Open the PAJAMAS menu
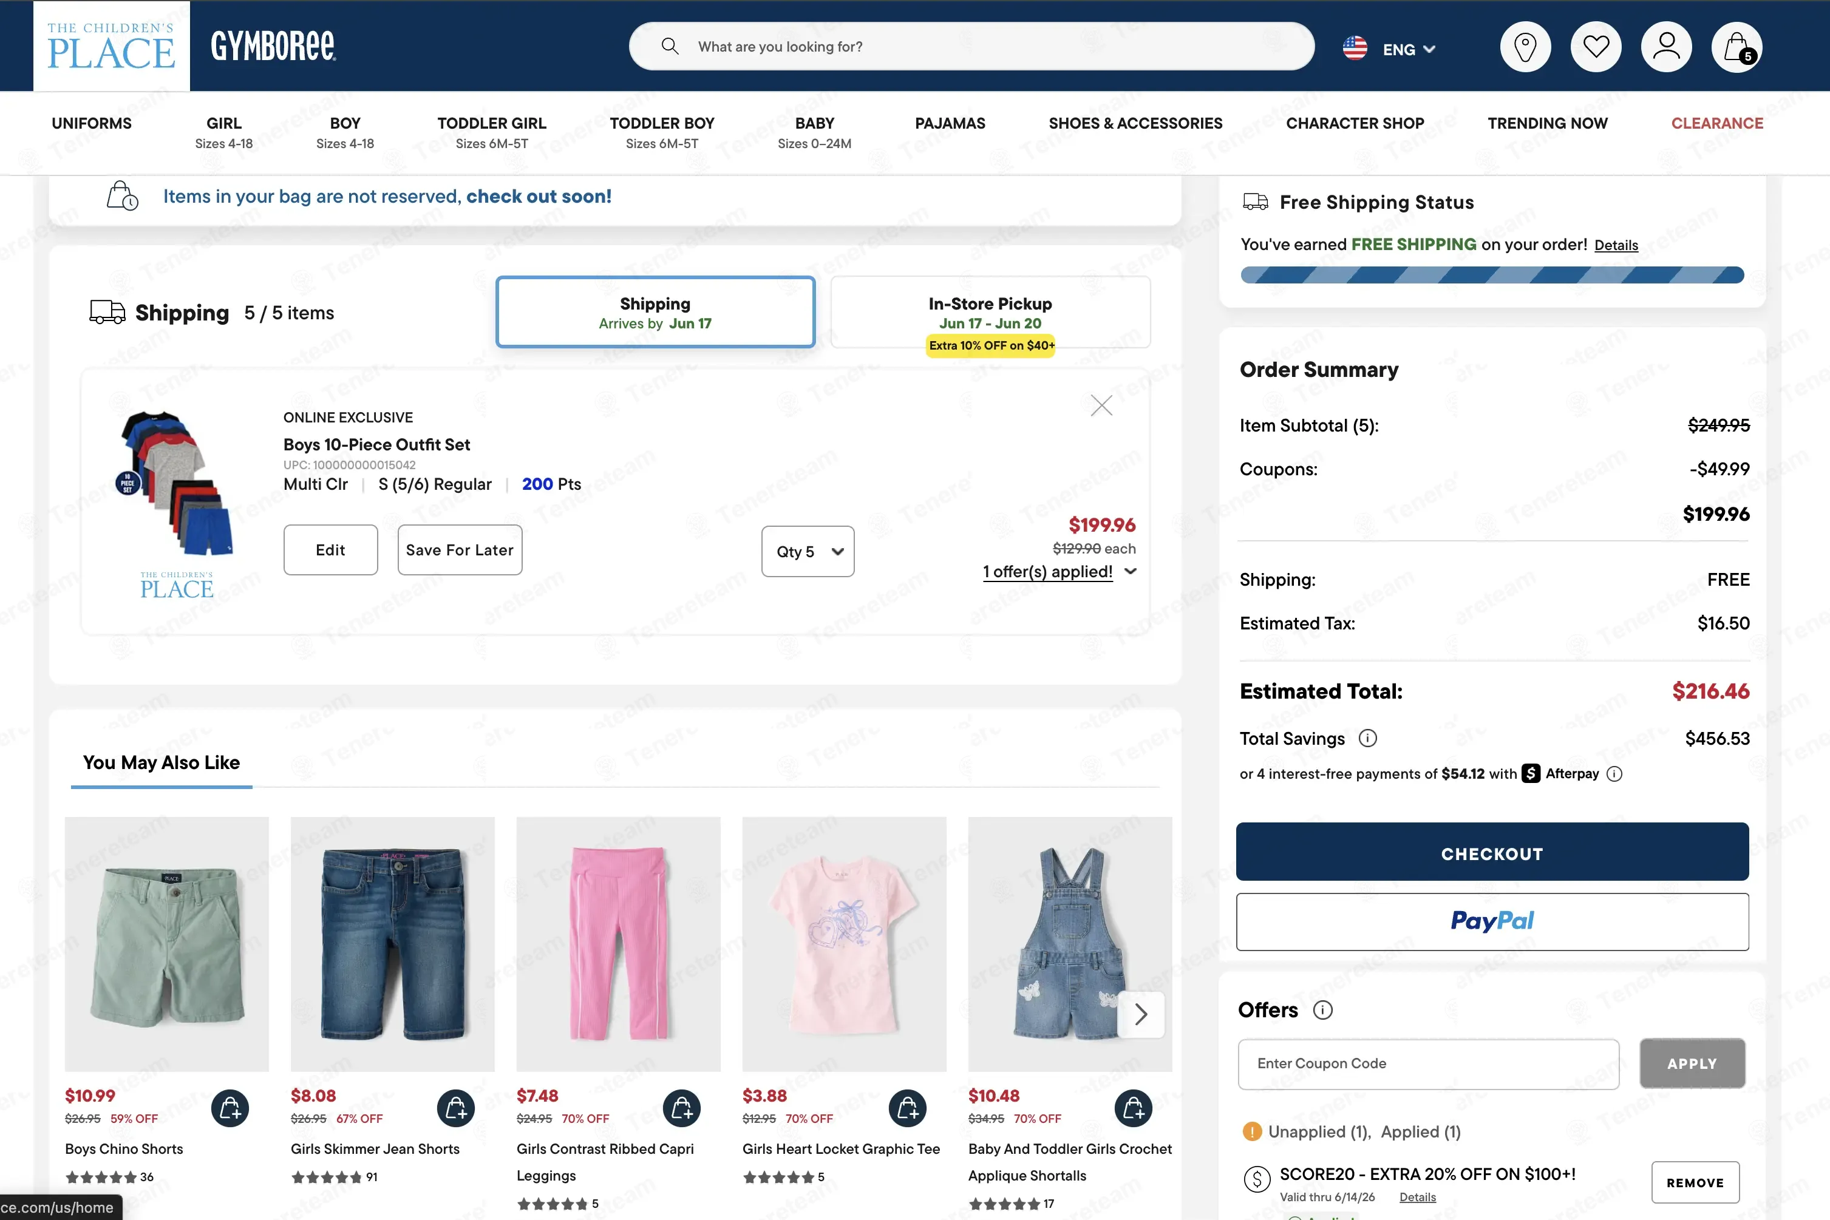The width and height of the screenshot is (1830, 1220). point(950,123)
